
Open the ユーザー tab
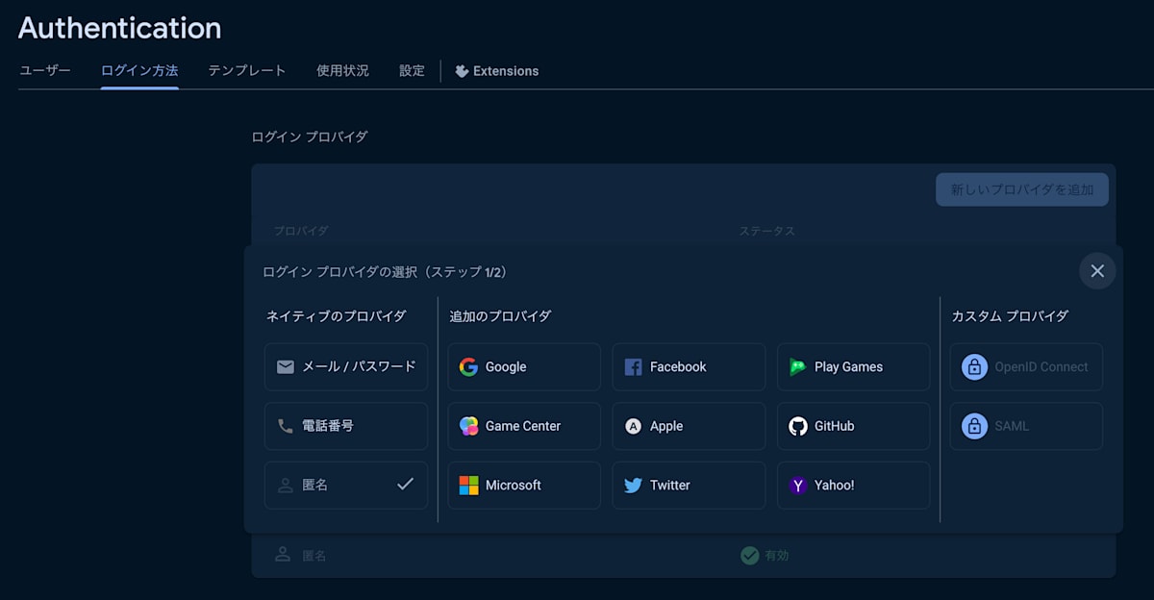[x=45, y=71]
